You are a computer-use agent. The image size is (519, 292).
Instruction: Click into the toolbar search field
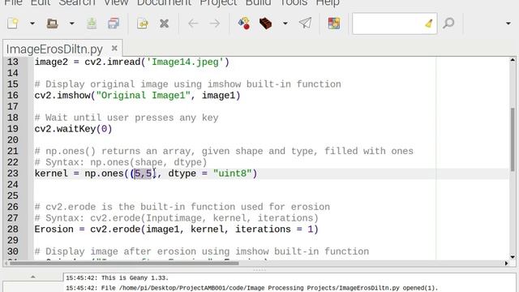[388, 24]
